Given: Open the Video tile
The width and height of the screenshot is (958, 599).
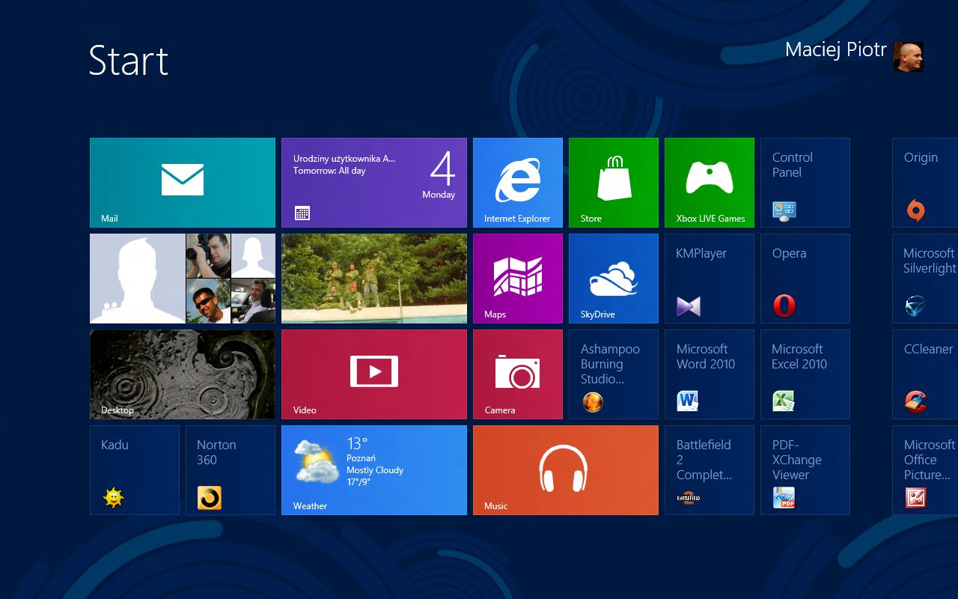Looking at the screenshot, I should [374, 374].
